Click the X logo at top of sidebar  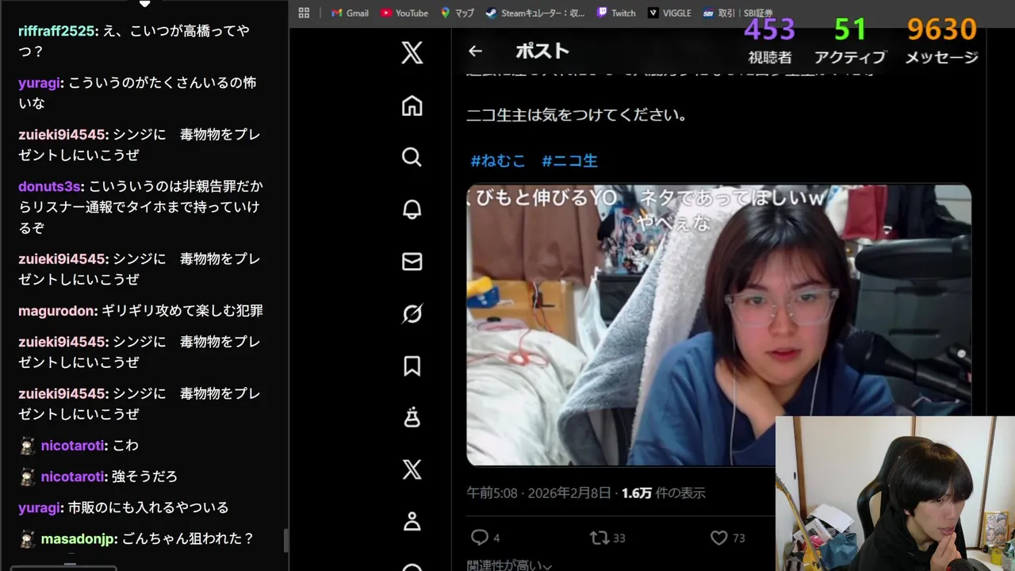coord(412,53)
